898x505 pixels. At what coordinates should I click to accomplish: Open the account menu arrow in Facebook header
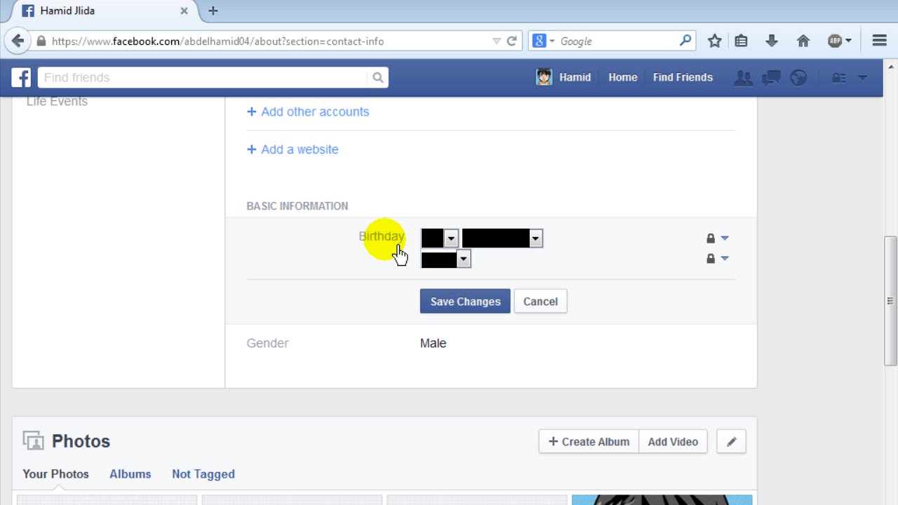[x=862, y=78]
